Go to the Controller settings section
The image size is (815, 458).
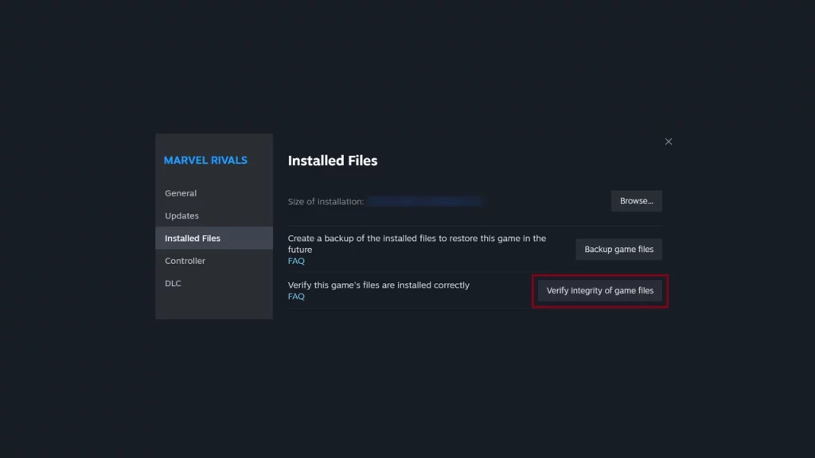pyautogui.click(x=185, y=261)
